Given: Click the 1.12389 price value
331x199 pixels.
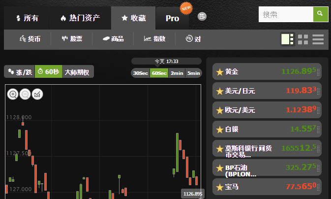Looking at the screenshot, I should [x=301, y=109].
